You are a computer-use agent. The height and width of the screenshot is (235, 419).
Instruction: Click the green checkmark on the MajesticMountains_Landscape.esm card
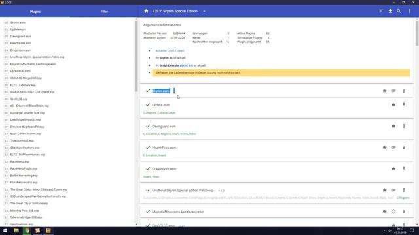(148, 211)
